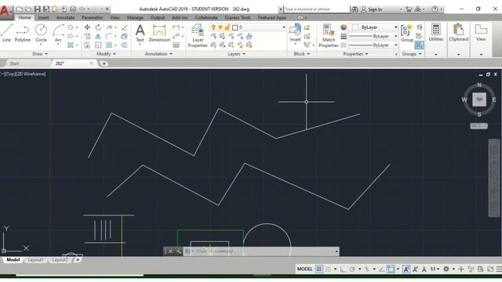Click the Mirror tool icon
This screenshot has width=502, height=282.
(98, 37)
